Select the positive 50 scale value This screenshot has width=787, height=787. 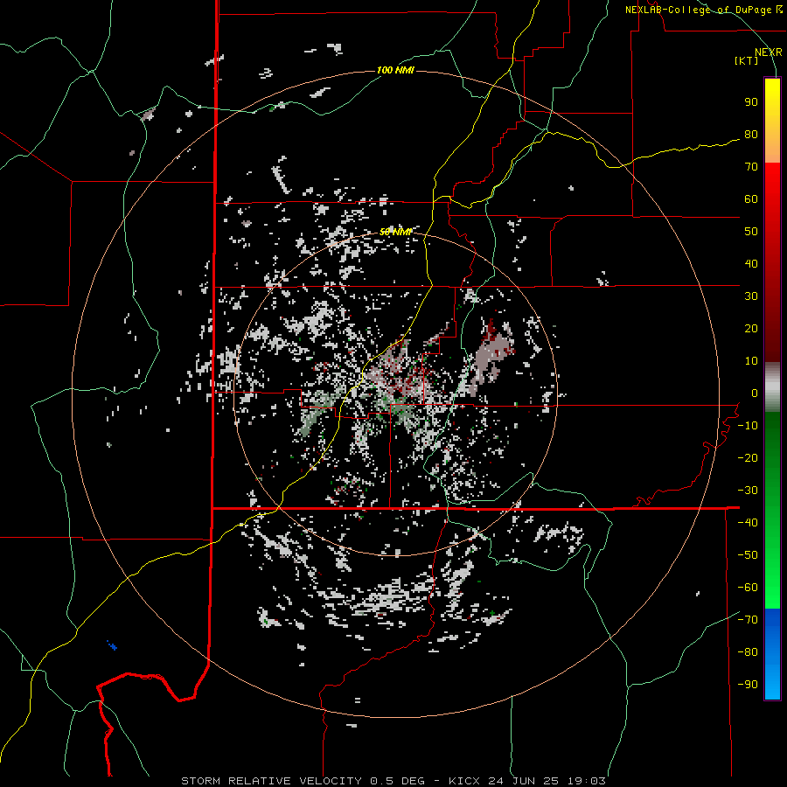[x=751, y=232]
